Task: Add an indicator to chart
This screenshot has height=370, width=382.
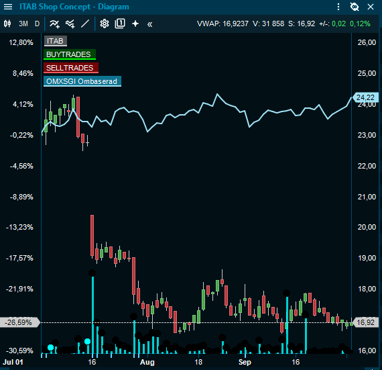Action: coord(54,24)
